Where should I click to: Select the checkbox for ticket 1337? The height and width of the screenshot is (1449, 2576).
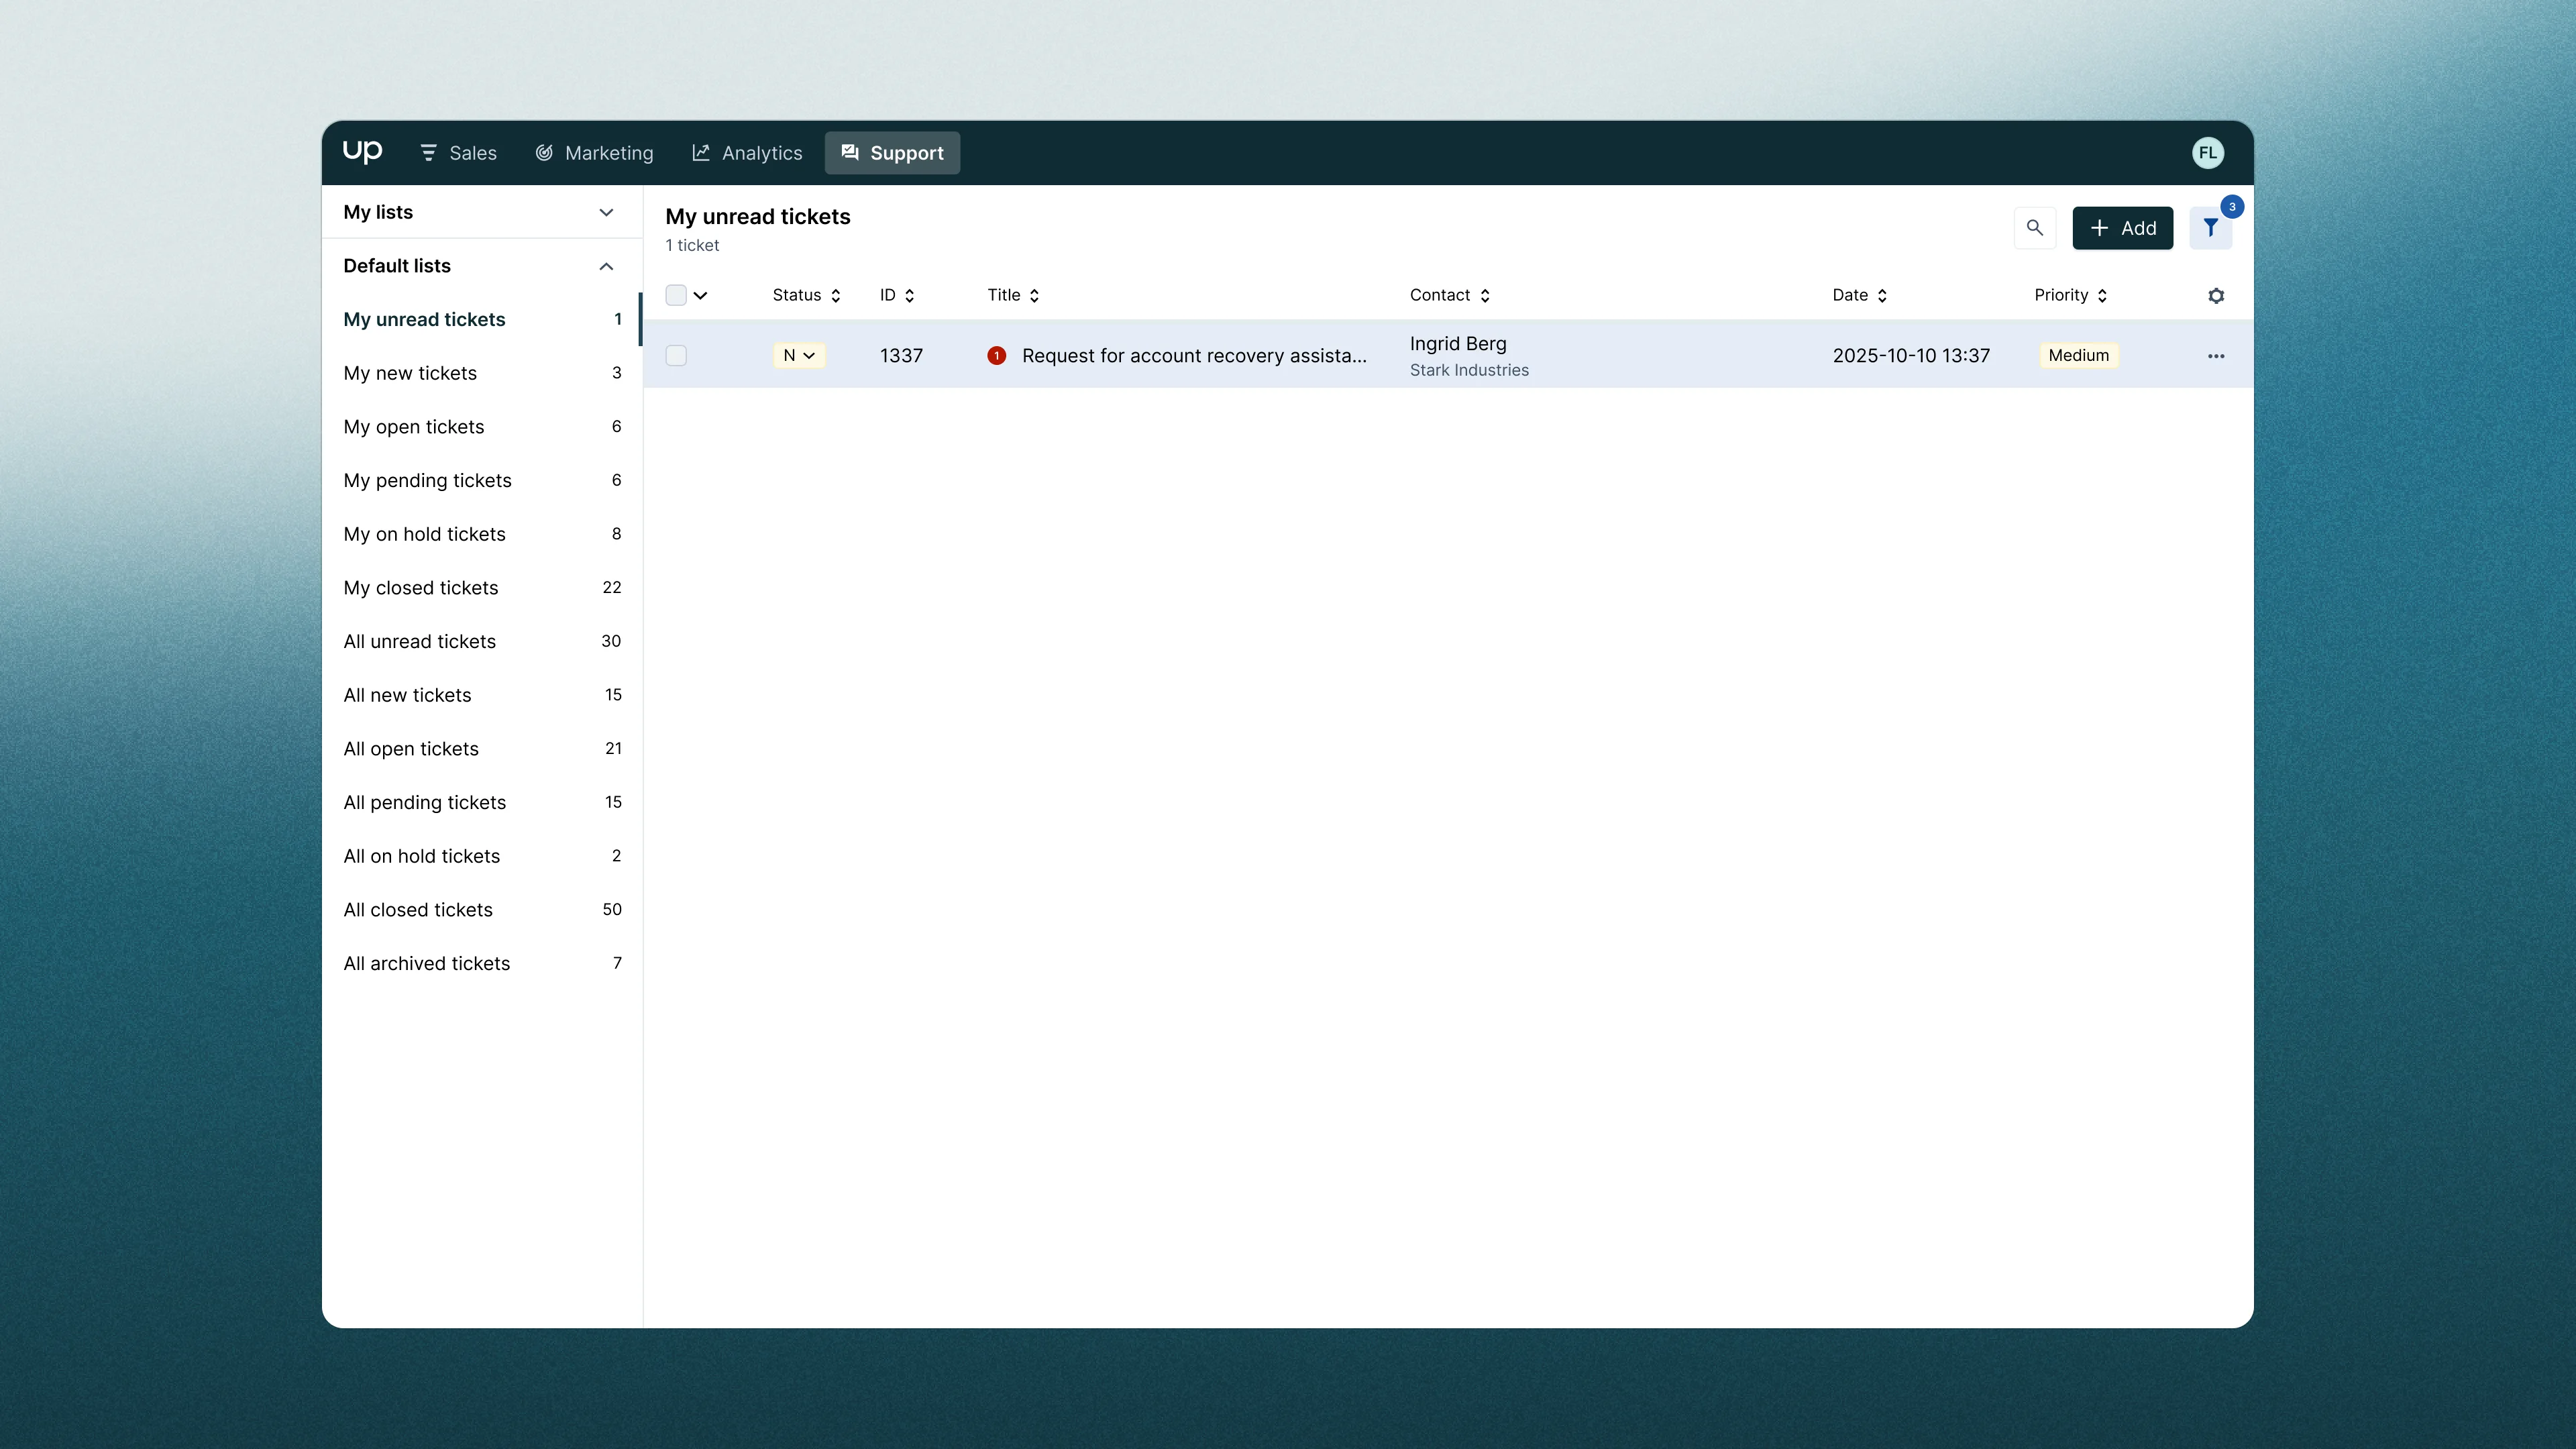[676, 356]
